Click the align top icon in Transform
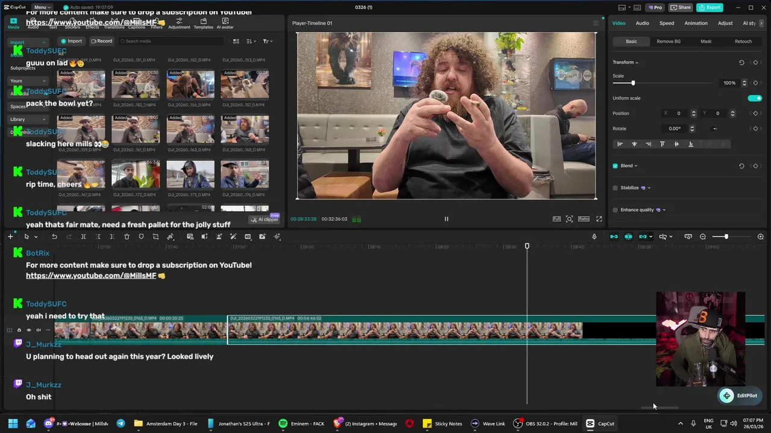The width and height of the screenshot is (771, 433). click(663, 144)
